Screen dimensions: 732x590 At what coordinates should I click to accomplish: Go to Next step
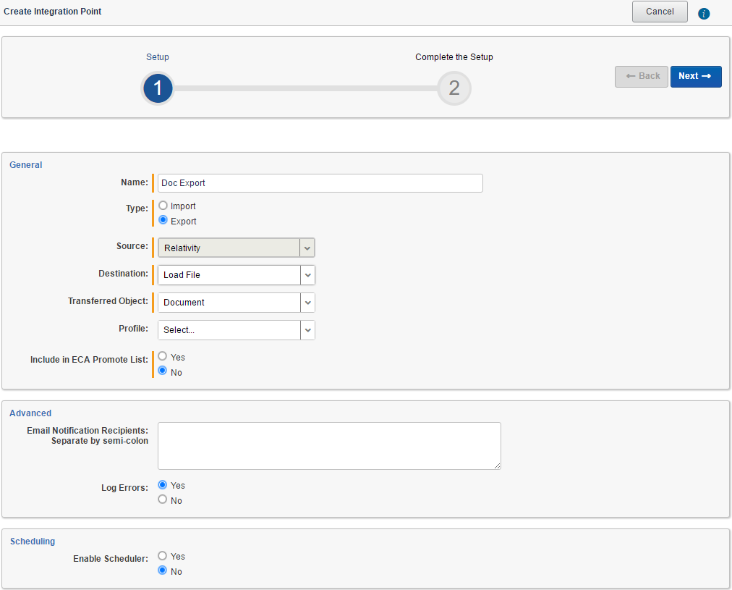(696, 77)
